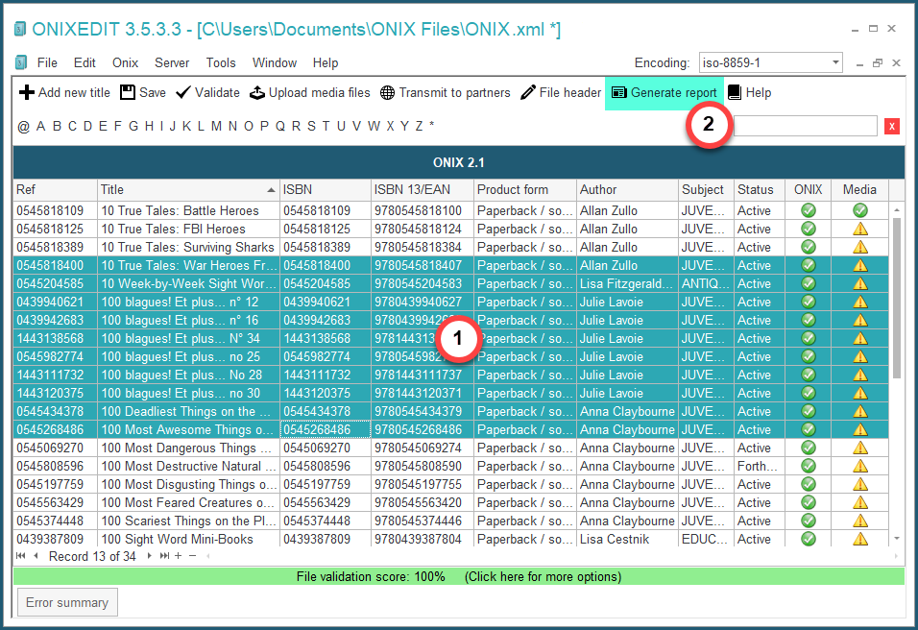
Task: Open the Server menu
Action: 172,62
